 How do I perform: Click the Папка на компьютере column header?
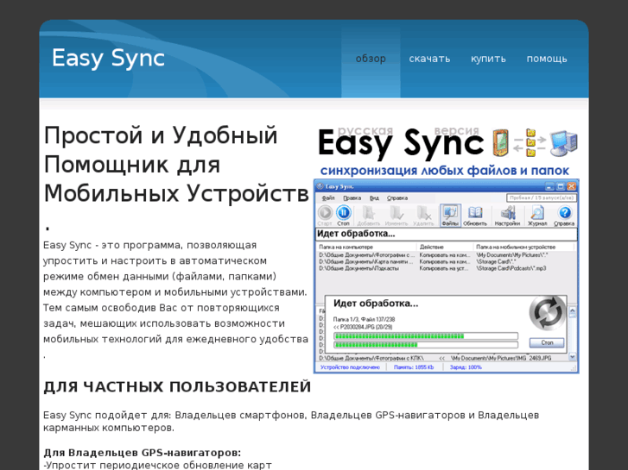366,248
